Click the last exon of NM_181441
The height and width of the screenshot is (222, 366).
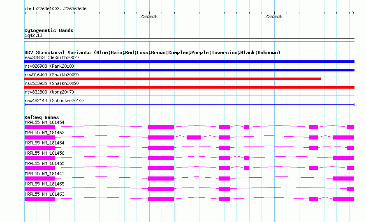(x=344, y=179)
